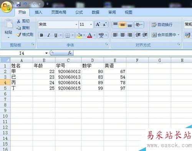Switch to the 开始 ribbon tab
Image resolution: width=192 pixels, height=151 pixels.
(22, 12)
